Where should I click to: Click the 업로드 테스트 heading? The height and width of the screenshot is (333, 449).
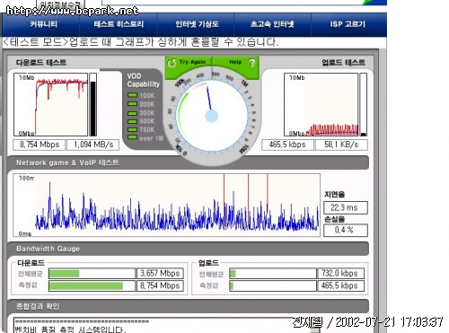pos(344,62)
